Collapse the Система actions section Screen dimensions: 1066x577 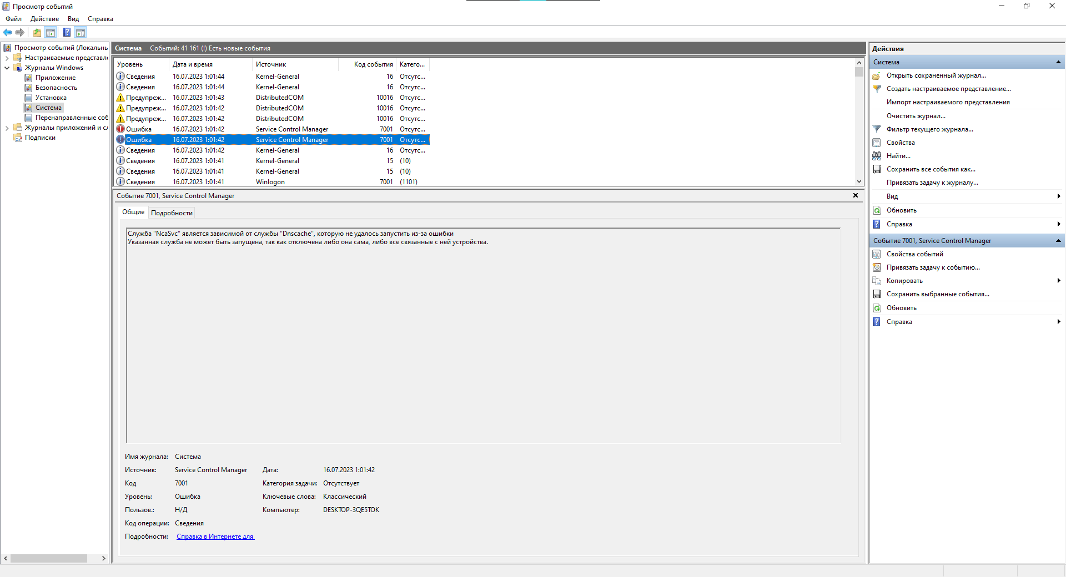click(1058, 62)
